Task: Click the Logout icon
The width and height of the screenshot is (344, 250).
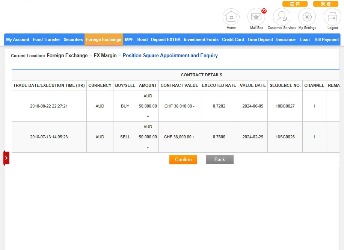Action: (x=332, y=17)
